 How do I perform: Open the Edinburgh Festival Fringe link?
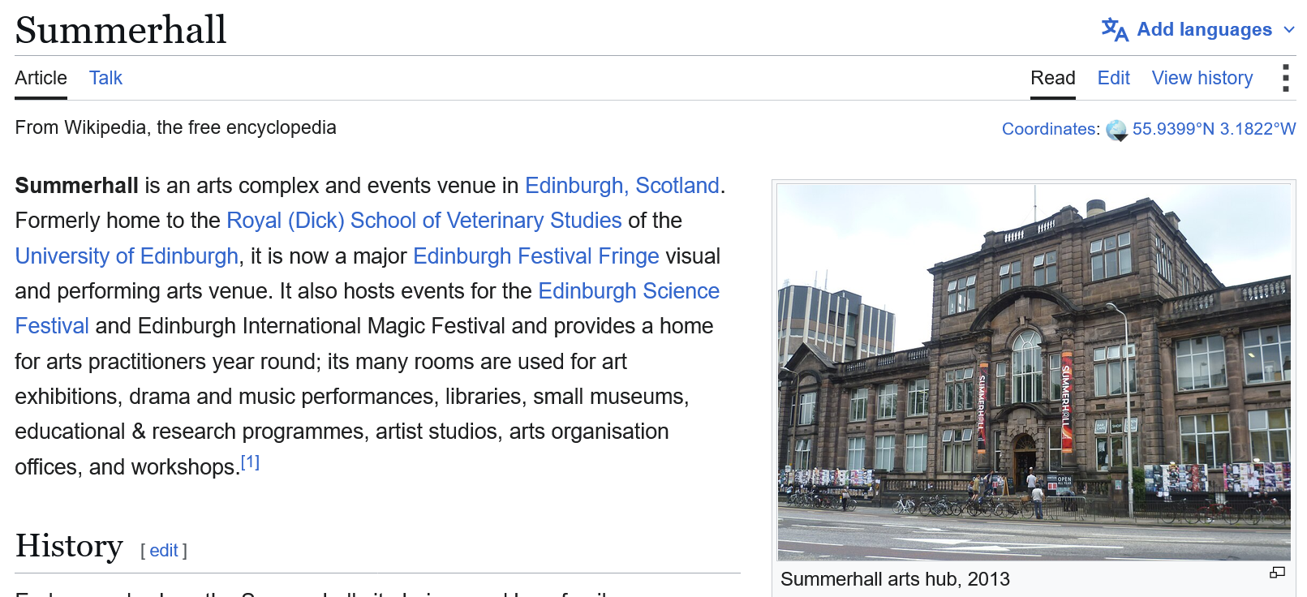(536, 256)
